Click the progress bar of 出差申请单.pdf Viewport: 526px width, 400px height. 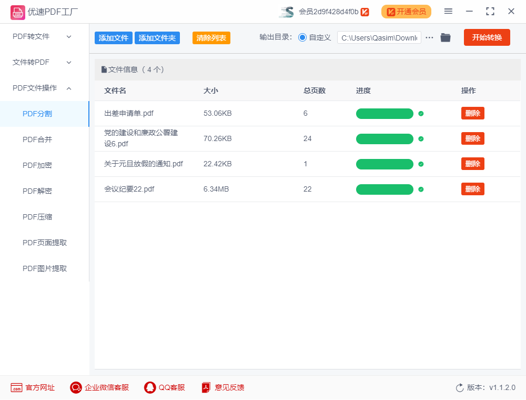tap(385, 113)
